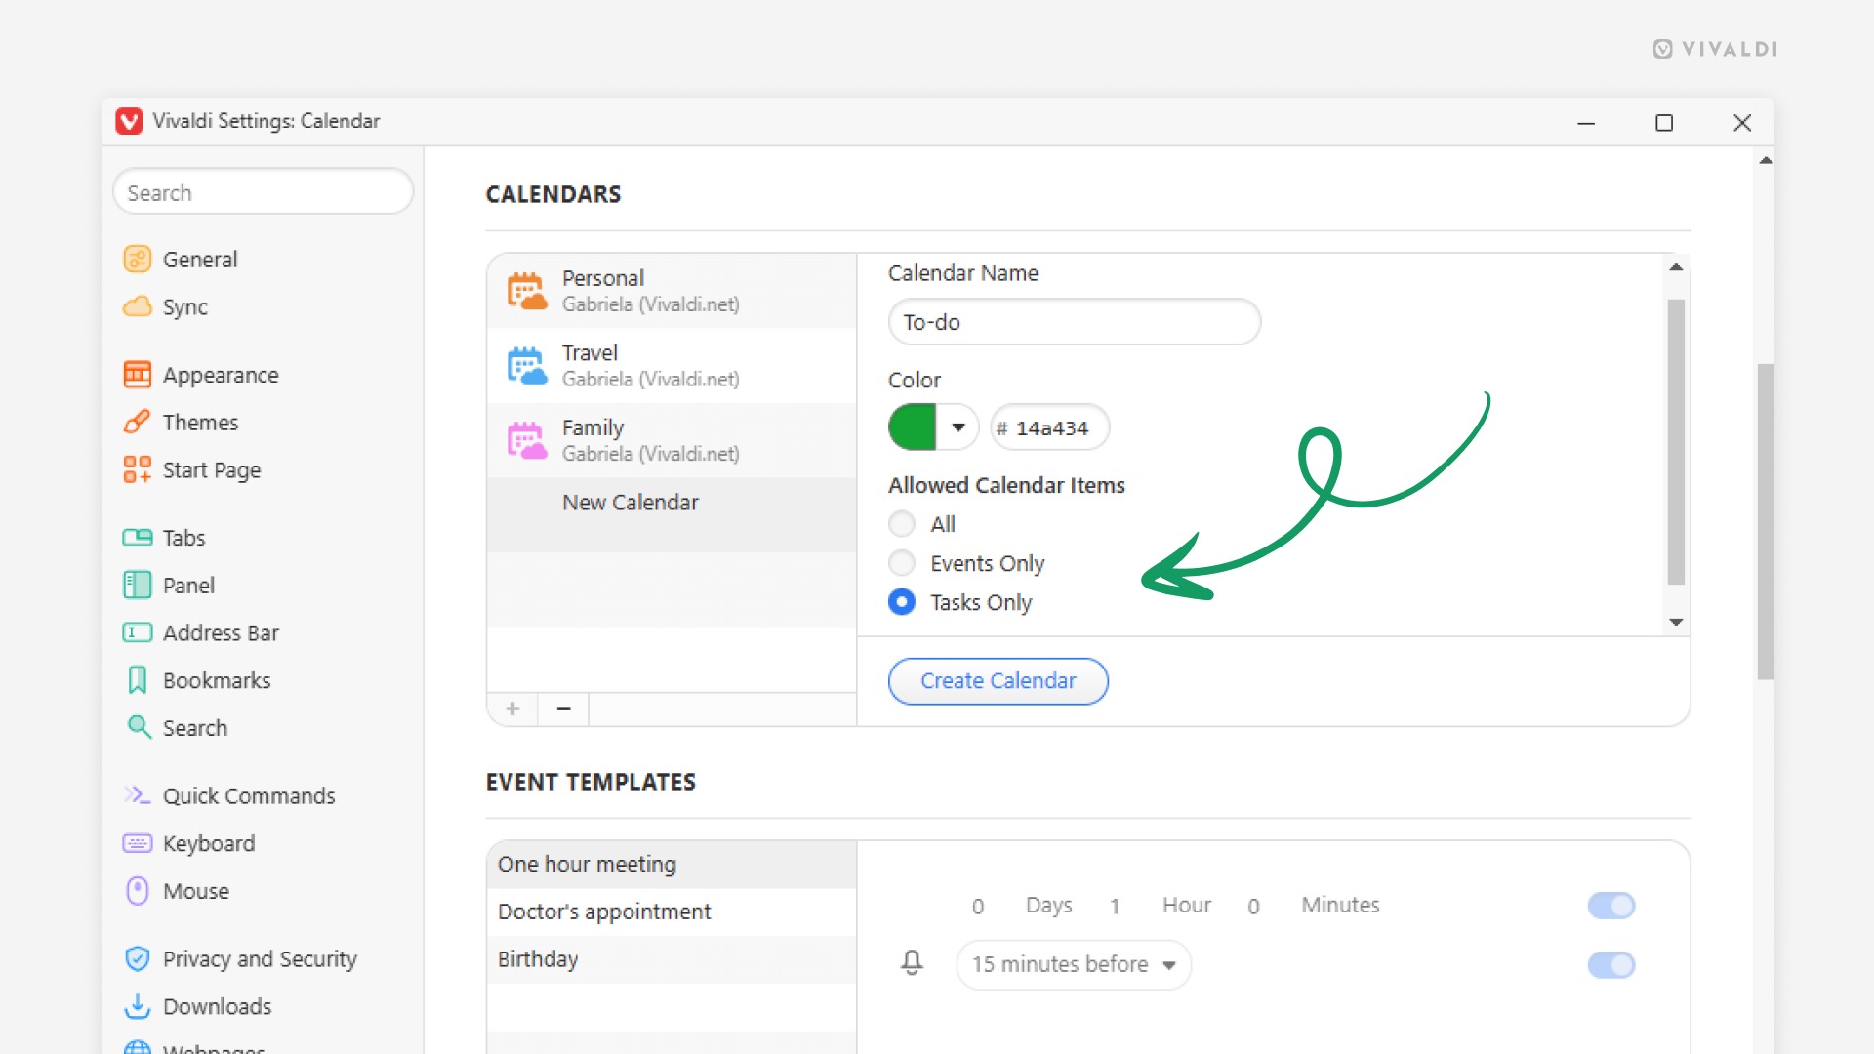Viewport: 1874px width, 1054px height.
Task: Click the Create Calendar button
Action: pyautogui.click(x=998, y=680)
